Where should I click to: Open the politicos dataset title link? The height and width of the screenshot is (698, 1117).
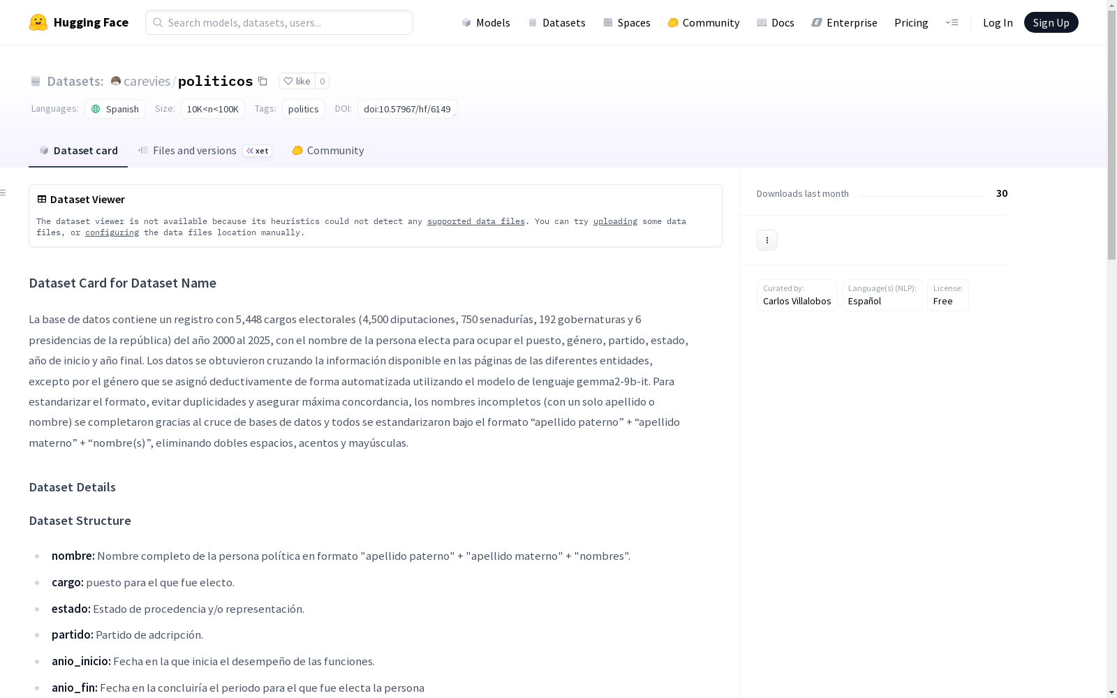tap(216, 81)
